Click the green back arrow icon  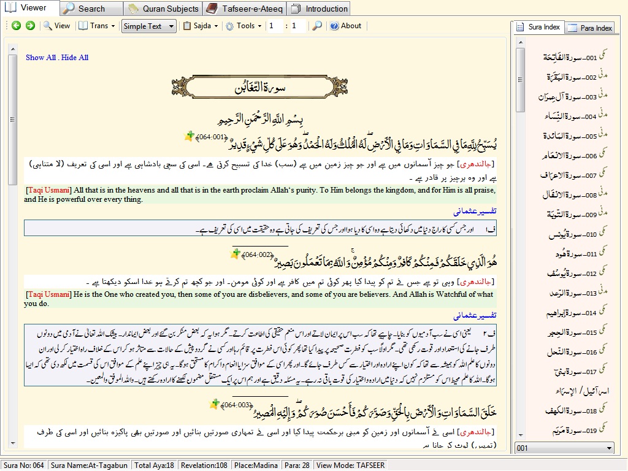pos(16,26)
